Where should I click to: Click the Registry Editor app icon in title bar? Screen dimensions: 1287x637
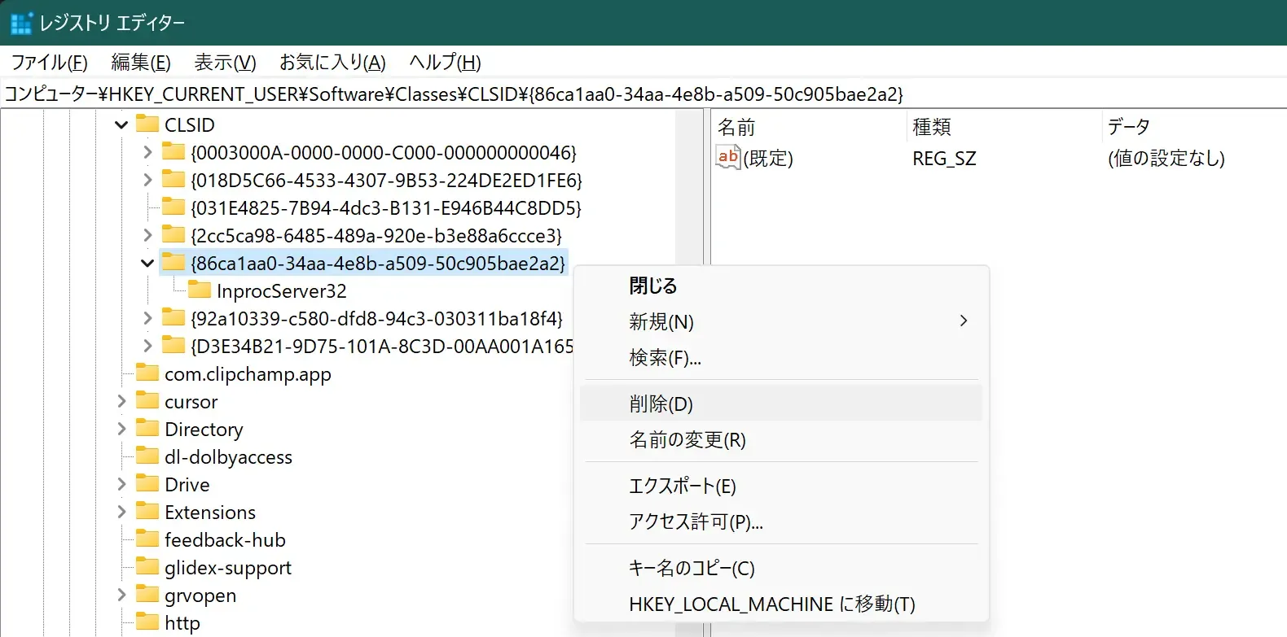(x=21, y=23)
